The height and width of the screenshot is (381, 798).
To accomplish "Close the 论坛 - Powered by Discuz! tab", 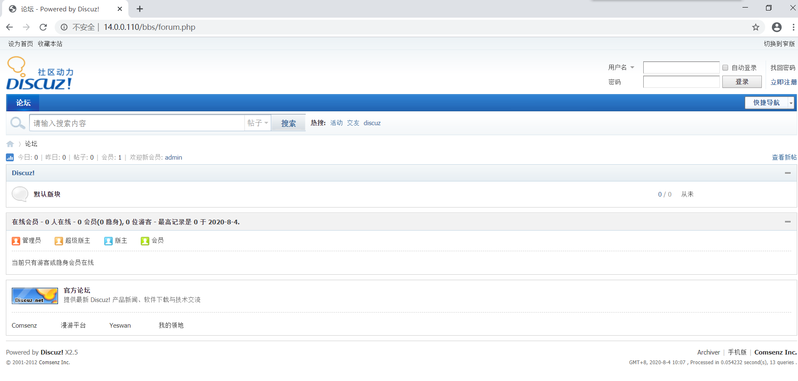I will pyautogui.click(x=120, y=9).
